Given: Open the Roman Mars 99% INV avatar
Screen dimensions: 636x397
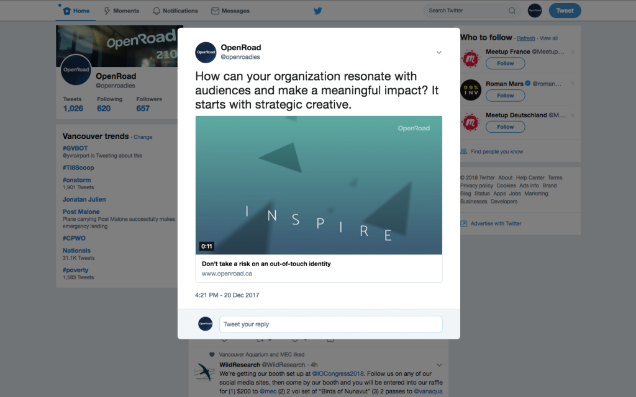Looking at the screenshot, I should pyautogui.click(x=471, y=90).
